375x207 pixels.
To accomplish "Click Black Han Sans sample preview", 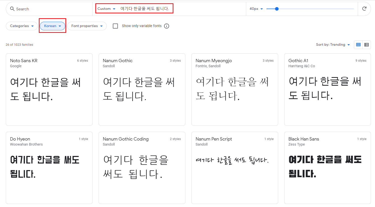I will click(x=325, y=167).
